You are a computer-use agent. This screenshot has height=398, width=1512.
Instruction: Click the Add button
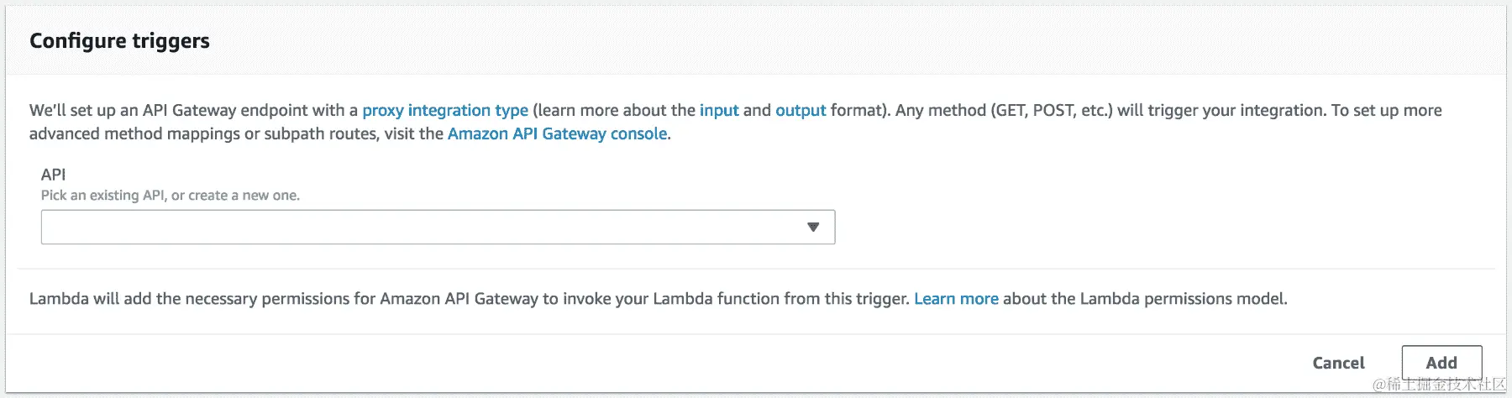point(1441,363)
